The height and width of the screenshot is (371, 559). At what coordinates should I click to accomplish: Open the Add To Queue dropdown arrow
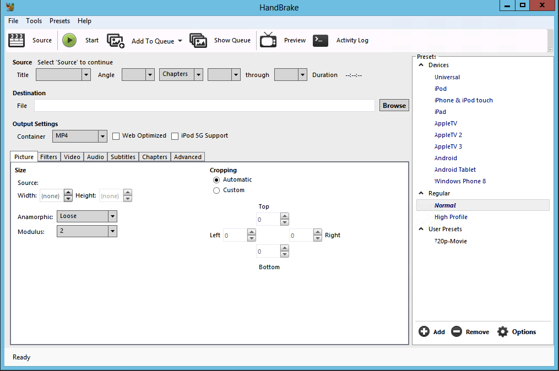click(x=180, y=41)
